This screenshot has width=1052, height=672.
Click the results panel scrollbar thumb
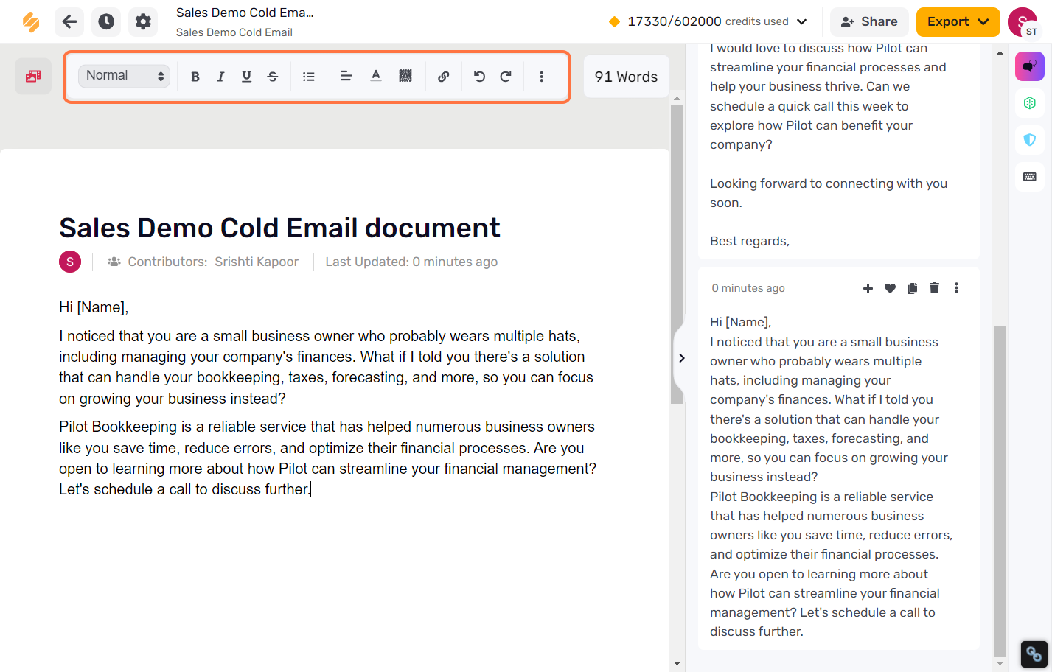click(x=1000, y=490)
